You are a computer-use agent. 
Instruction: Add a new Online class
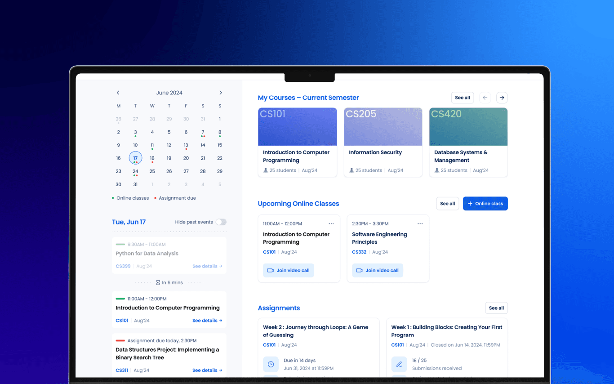pos(485,204)
